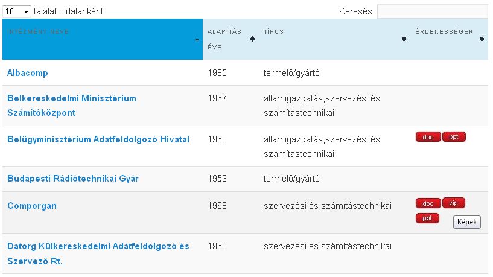Open the Albacomp institution link
The image size is (493, 277).
pos(28,73)
